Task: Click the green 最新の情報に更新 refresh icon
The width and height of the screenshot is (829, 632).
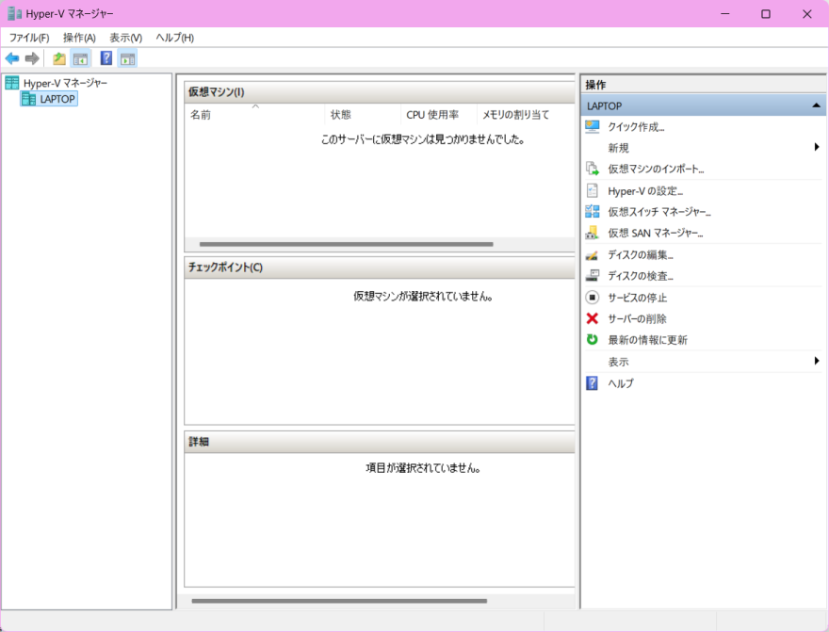Action: tap(592, 340)
